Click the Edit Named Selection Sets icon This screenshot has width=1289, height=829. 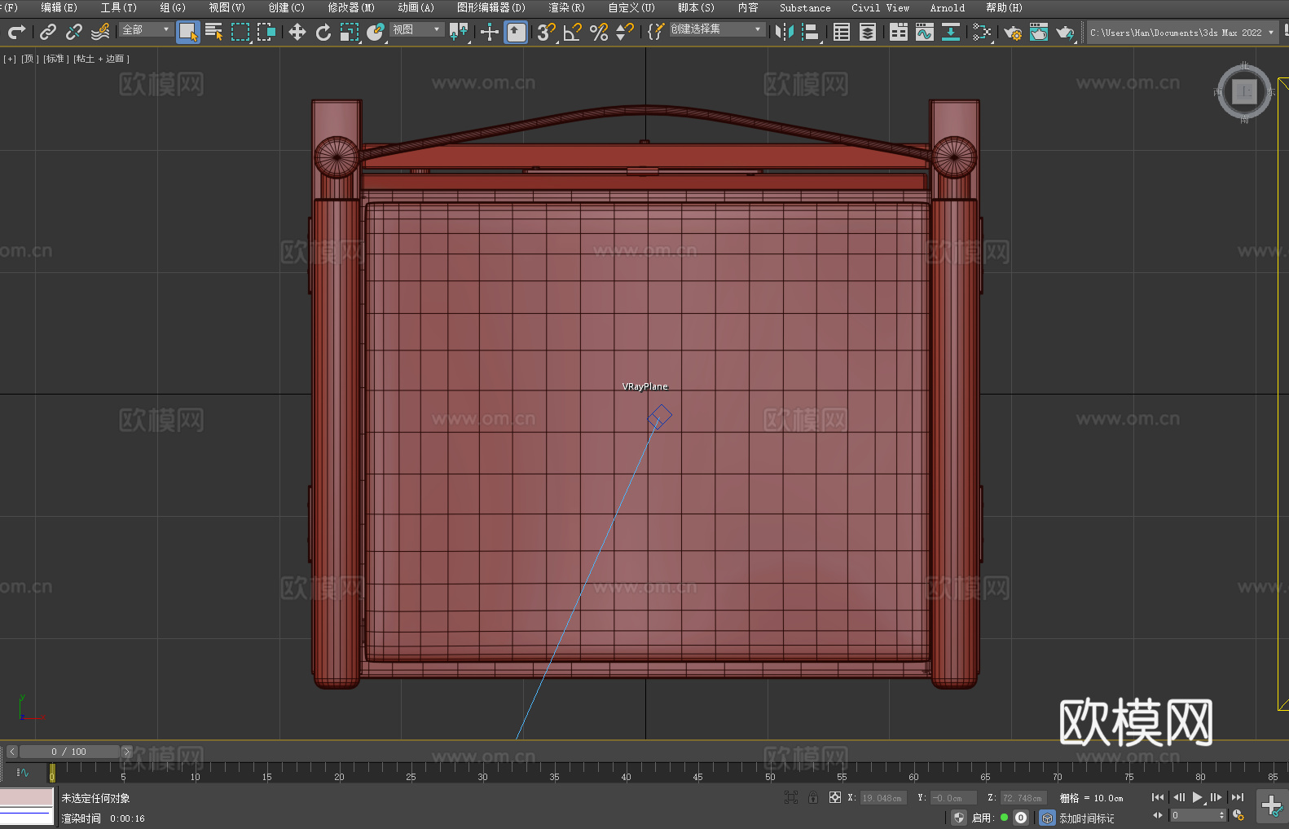(656, 32)
